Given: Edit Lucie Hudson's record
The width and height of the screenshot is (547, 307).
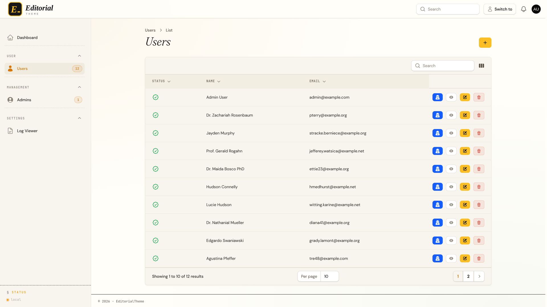Looking at the screenshot, I should (465, 205).
